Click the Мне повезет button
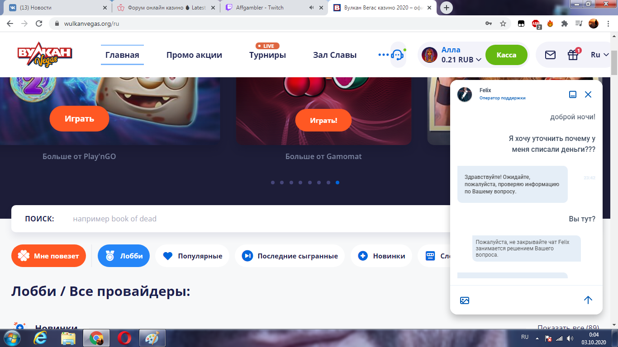618x347 pixels. point(48,256)
